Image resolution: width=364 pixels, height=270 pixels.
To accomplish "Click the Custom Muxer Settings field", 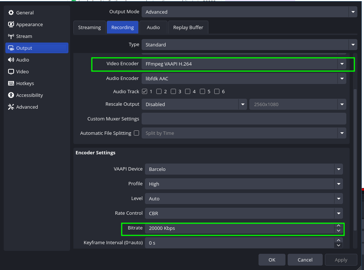I will tap(244, 119).
